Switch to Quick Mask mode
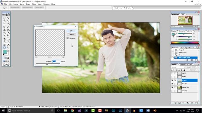202x113 pixels. (x=8, y=58)
